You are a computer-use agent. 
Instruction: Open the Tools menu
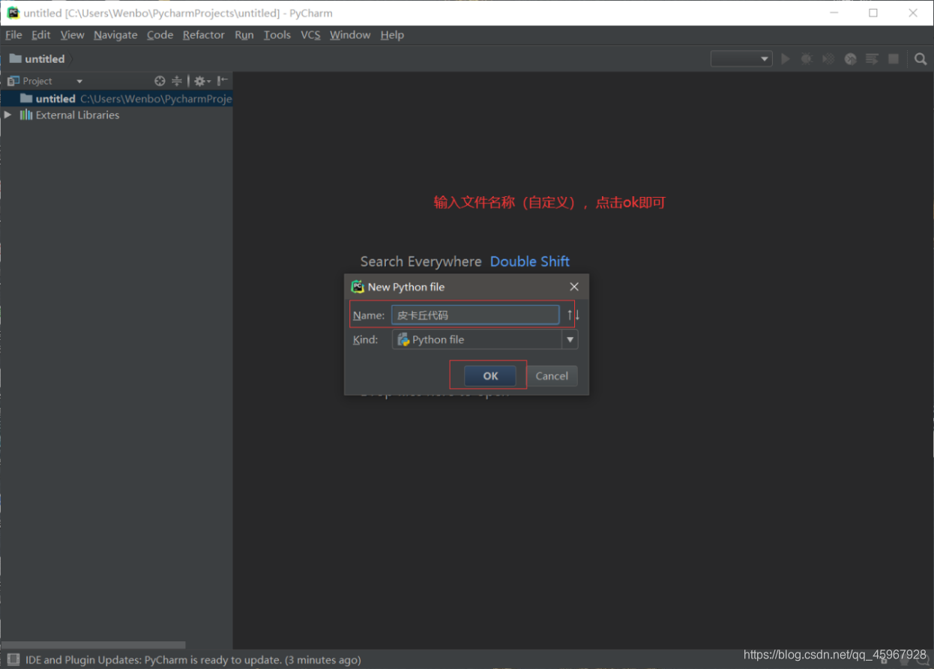click(x=277, y=34)
